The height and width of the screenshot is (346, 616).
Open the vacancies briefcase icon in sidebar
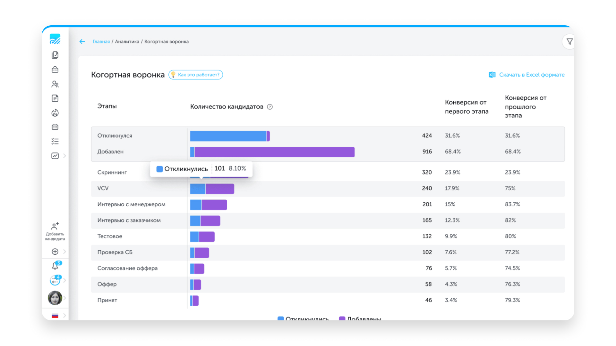click(x=55, y=70)
